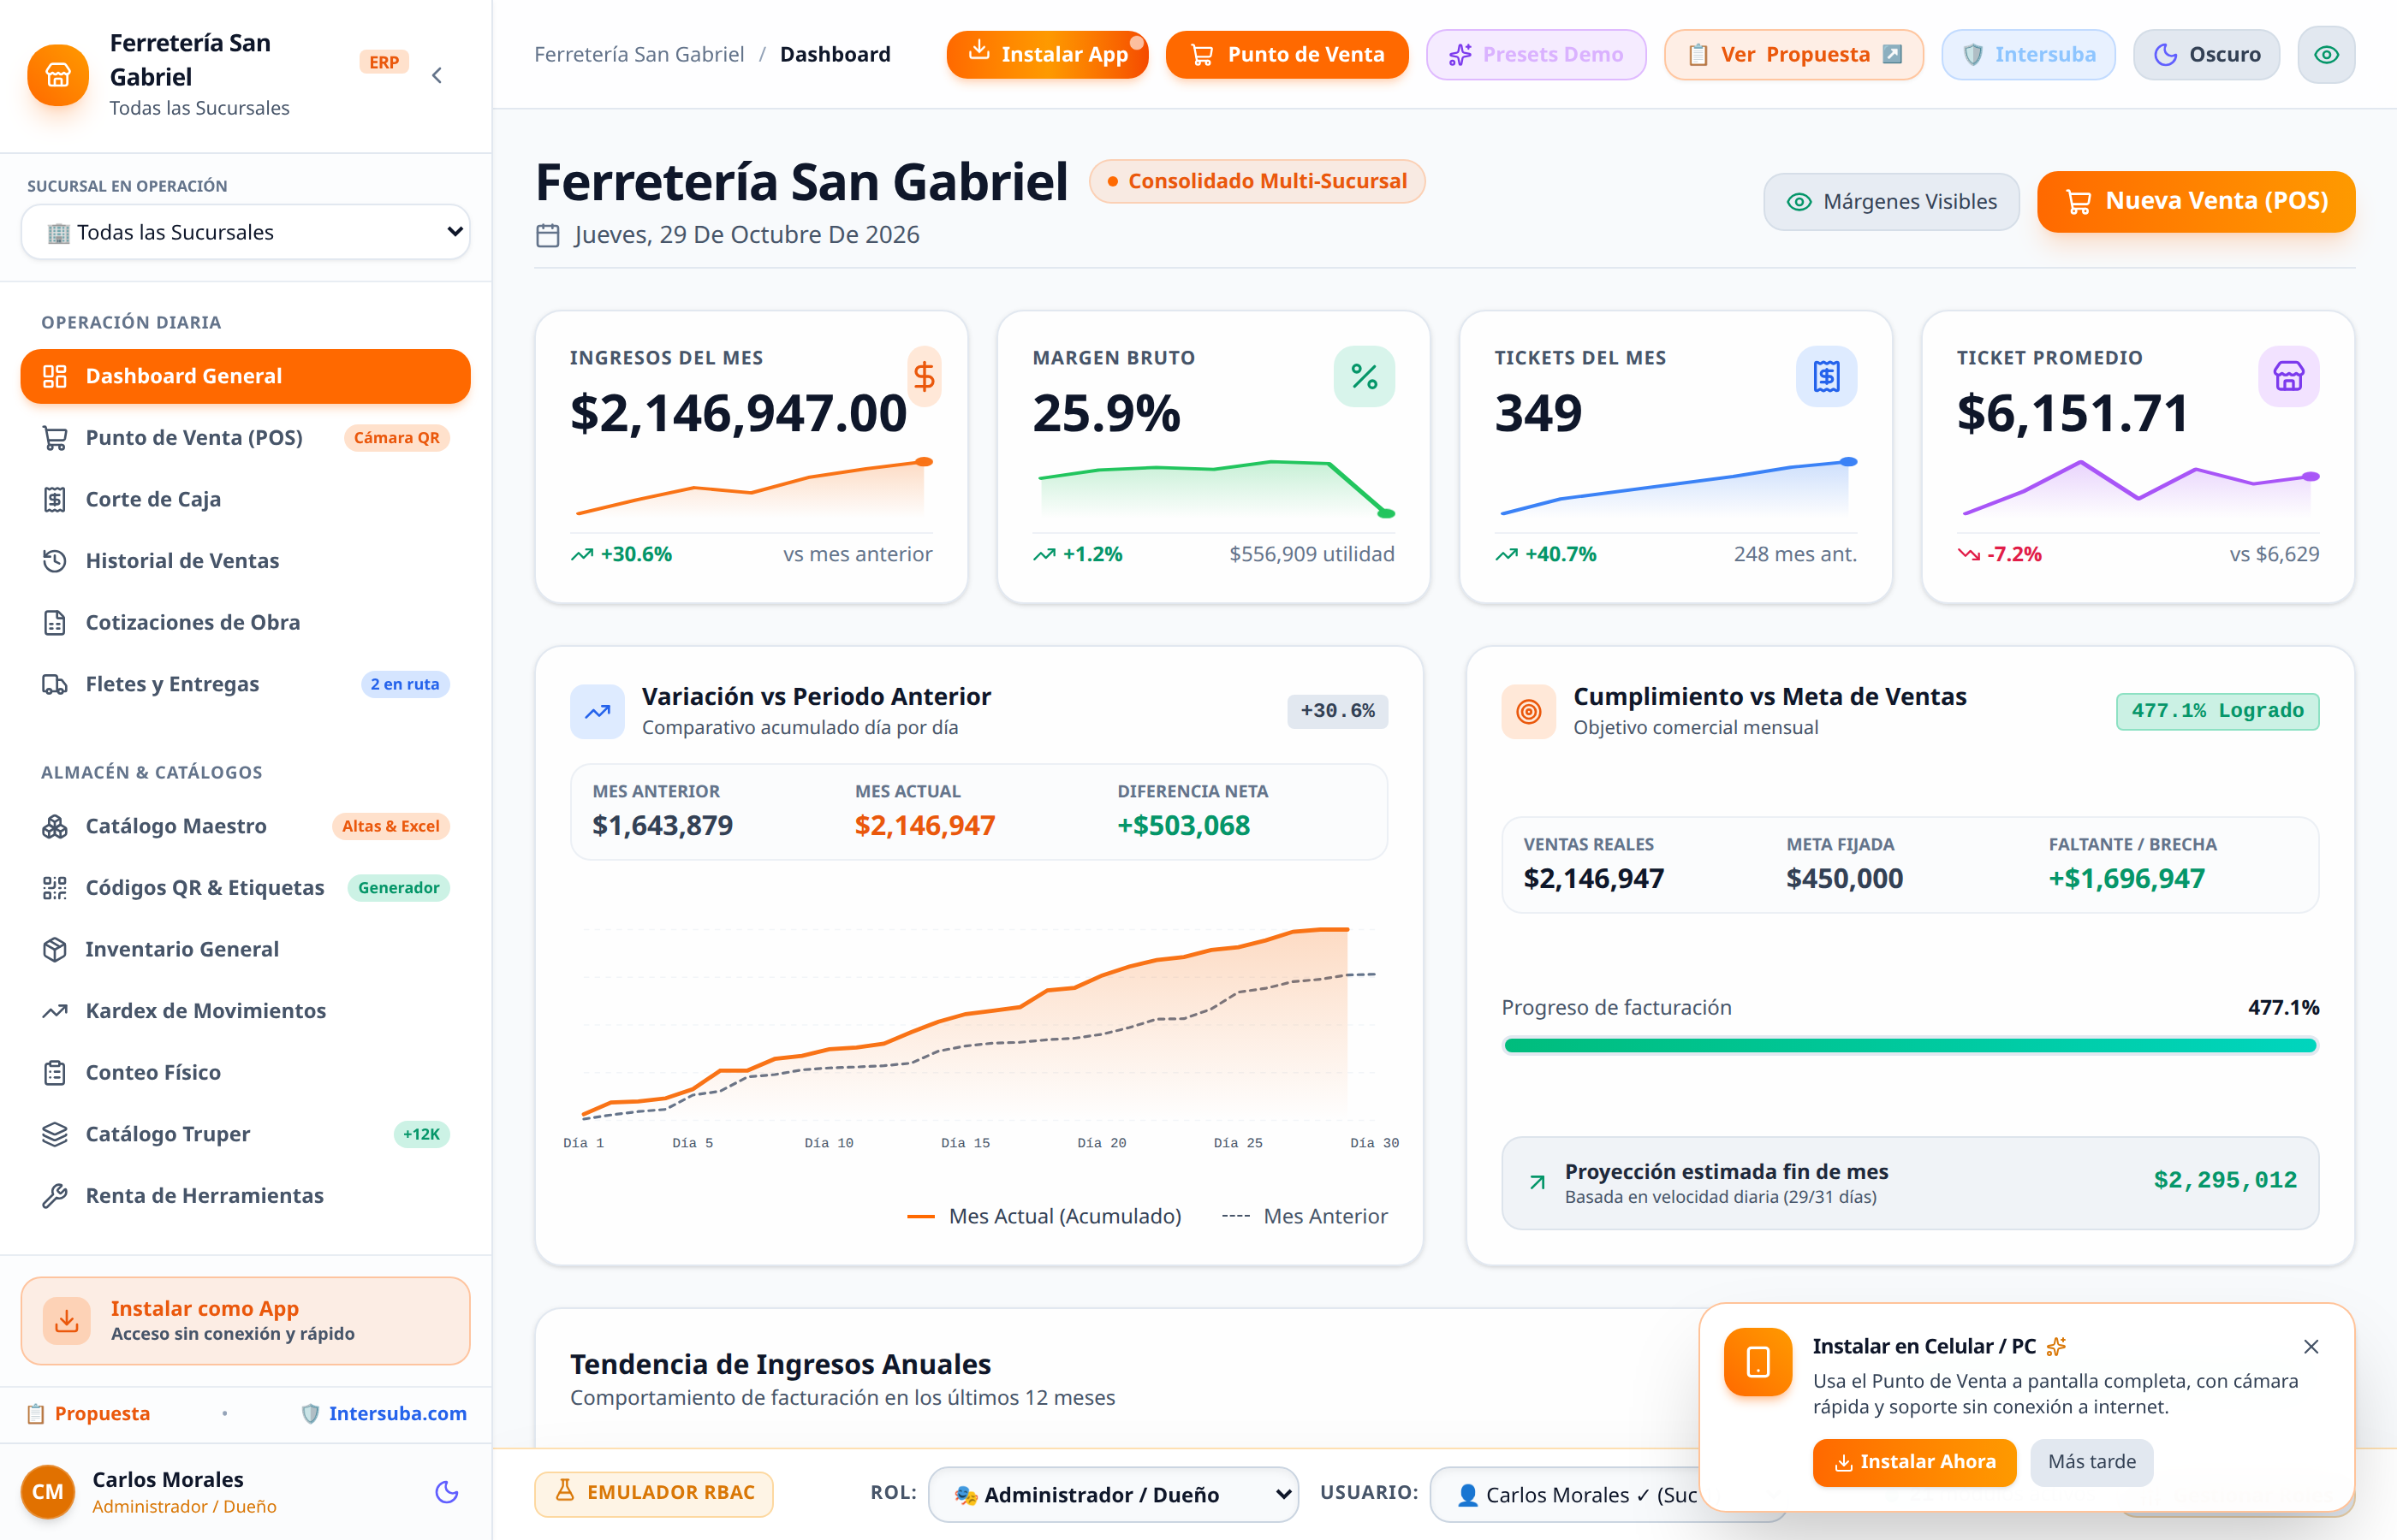2397x1540 pixels.
Task: Click Instalar Ahora button
Action: [1914, 1462]
